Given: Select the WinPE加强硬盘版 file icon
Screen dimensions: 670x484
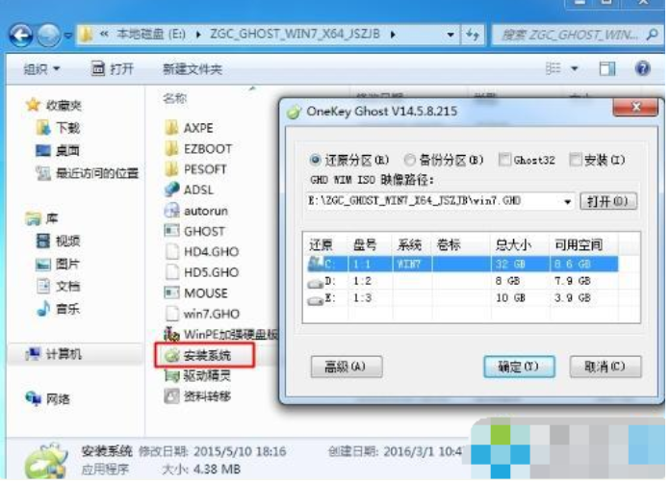Looking at the screenshot, I should pos(171,334).
